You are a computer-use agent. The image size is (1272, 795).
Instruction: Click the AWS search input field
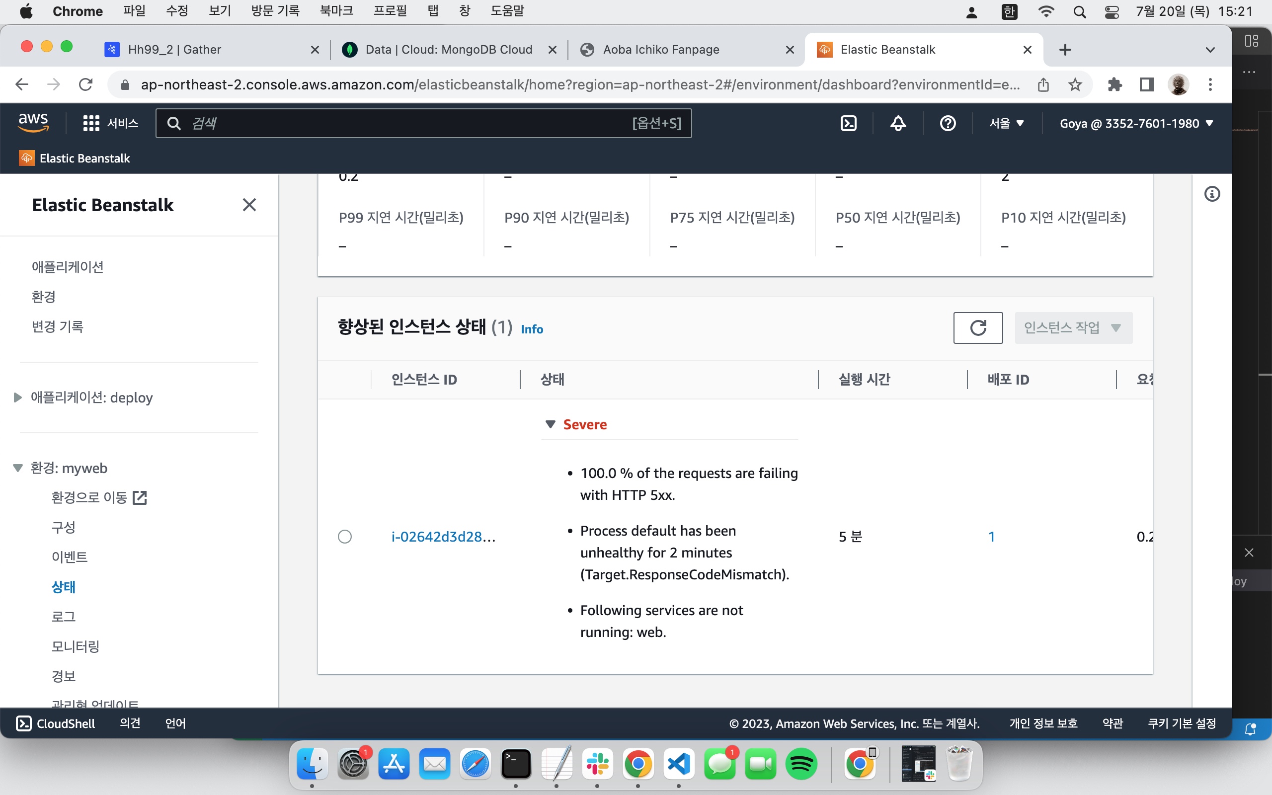(x=423, y=123)
